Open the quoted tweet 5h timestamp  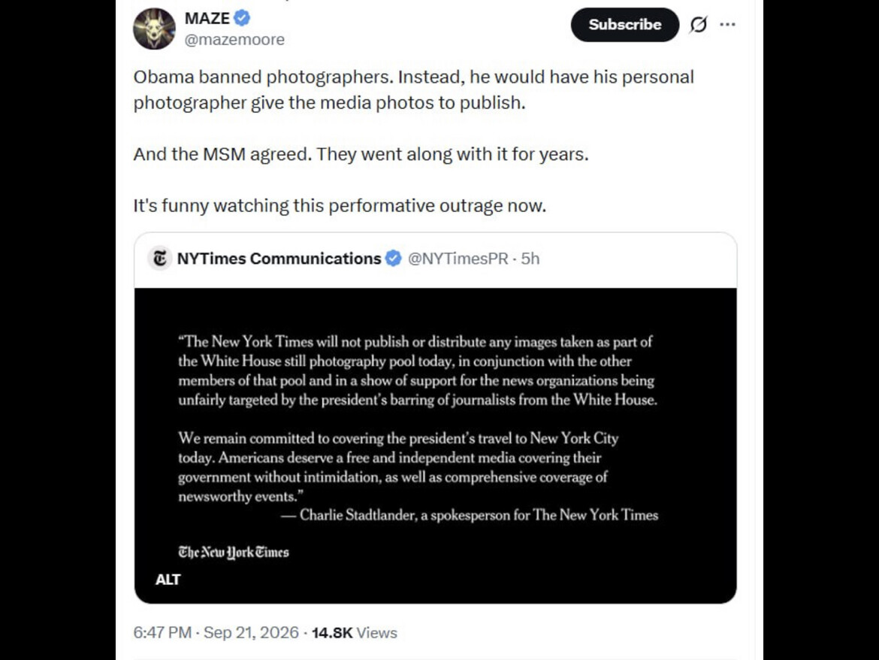tap(530, 259)
